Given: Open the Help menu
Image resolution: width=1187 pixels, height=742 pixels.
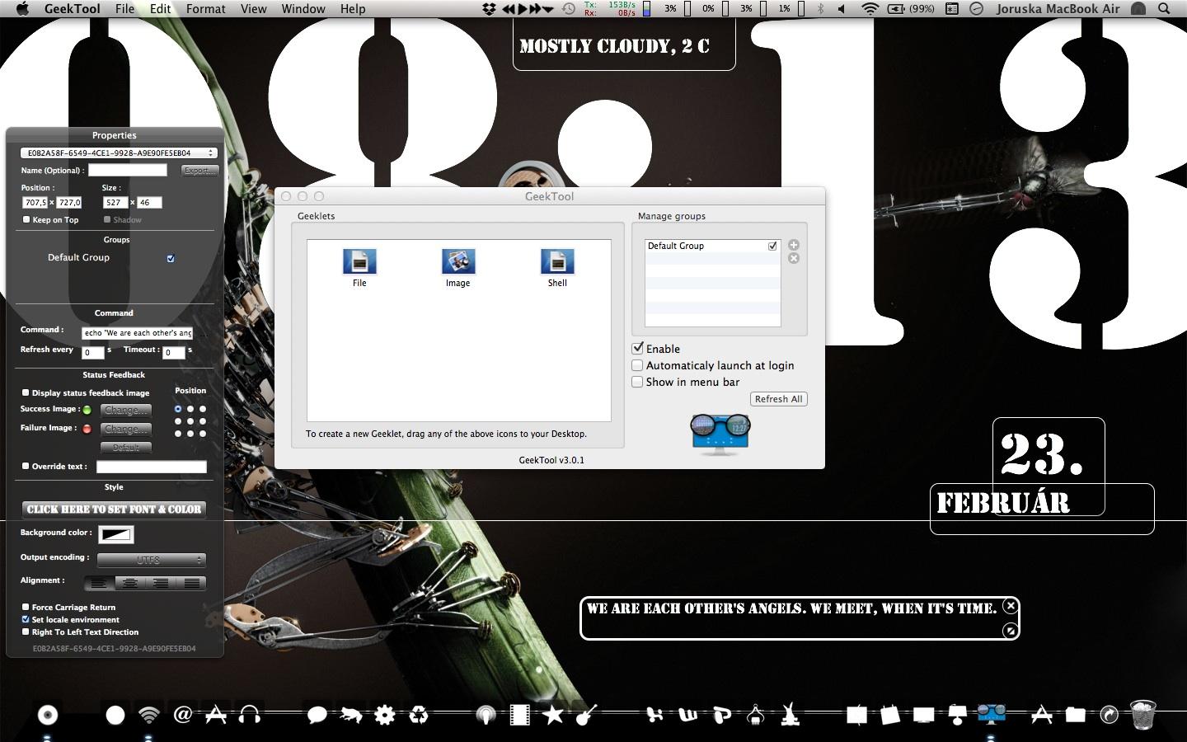Looking at the screenshot, I should [353, 9].
